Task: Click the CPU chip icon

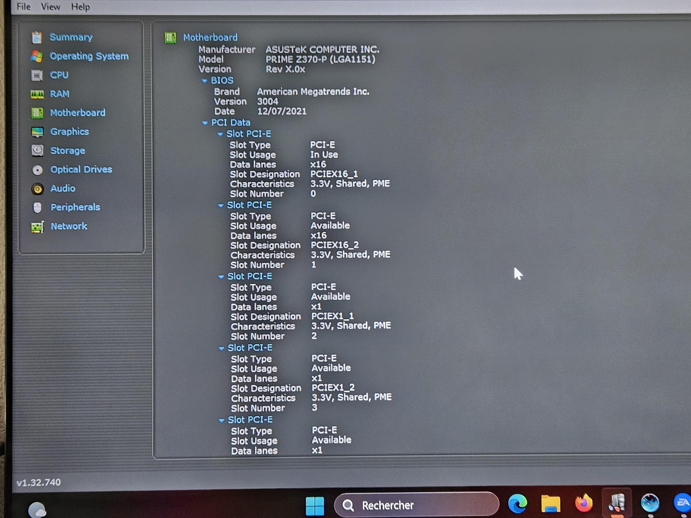Action: coord(37,75)
